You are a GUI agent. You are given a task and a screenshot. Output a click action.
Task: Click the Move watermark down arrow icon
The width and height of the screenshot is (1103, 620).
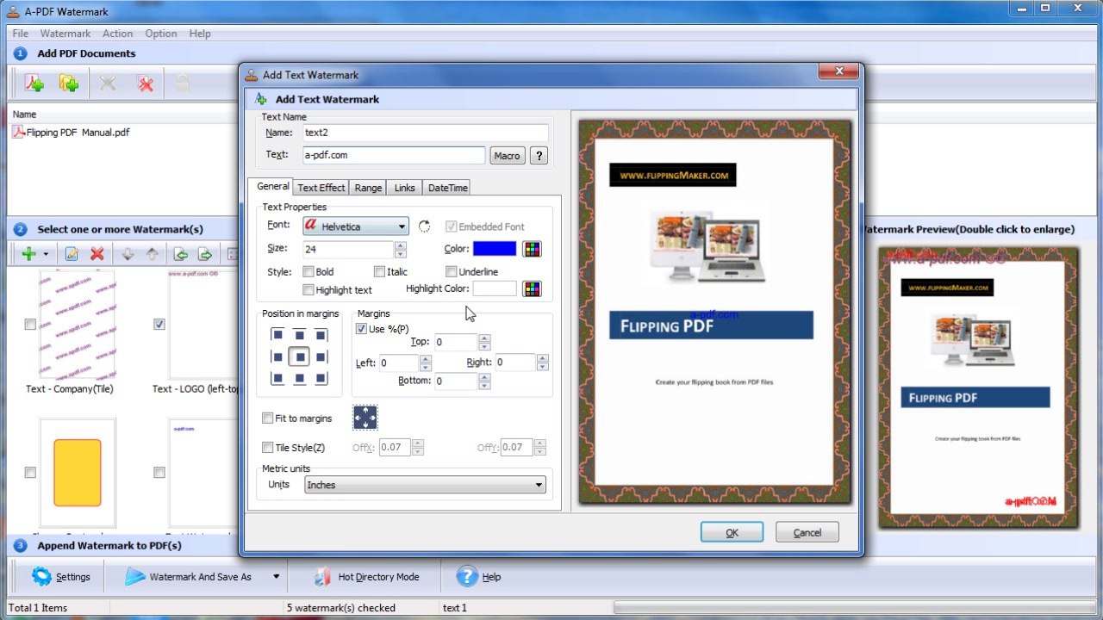pyautogui.click(x=128, y=254)
